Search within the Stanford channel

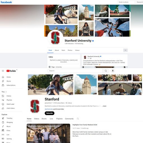pos(78,119)
